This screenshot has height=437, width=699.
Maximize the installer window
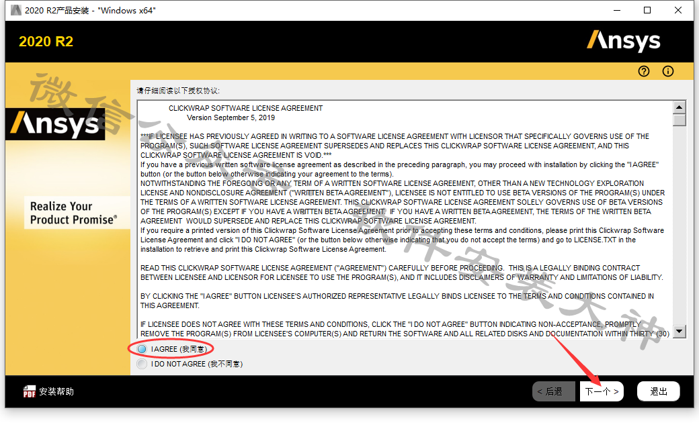tap(647, 10)
